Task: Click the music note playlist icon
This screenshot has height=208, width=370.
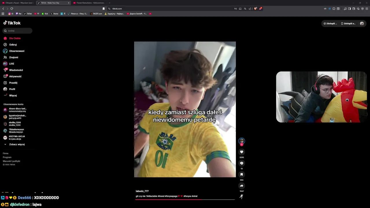Action: (345, 9)
